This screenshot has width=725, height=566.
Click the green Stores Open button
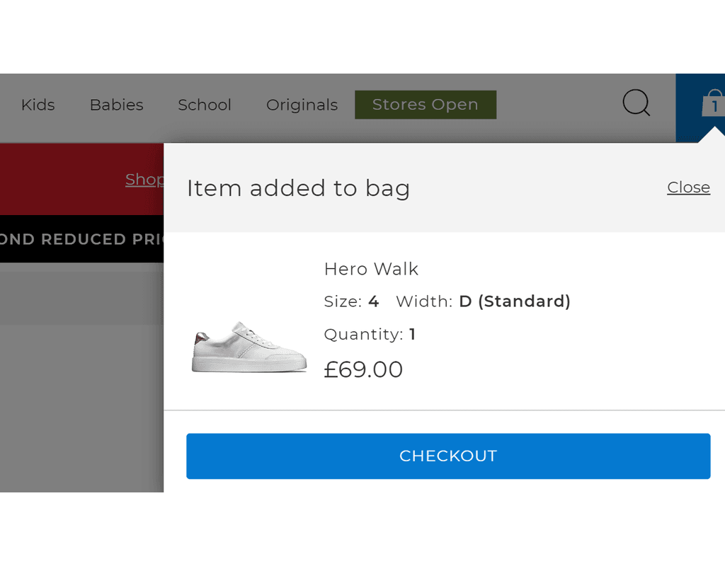425,105
